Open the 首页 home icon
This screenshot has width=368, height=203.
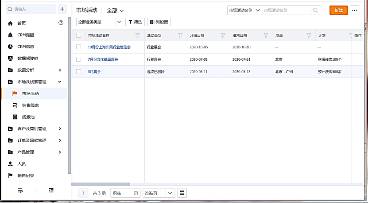[10, 23]
